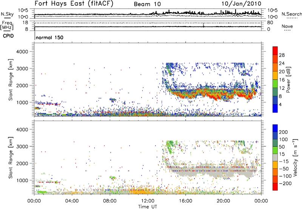The width and height of the screenshot is (302, 209).
Task: Click the '12:00' time tick label
Action: pyautogui.click(x=148, y=201)
